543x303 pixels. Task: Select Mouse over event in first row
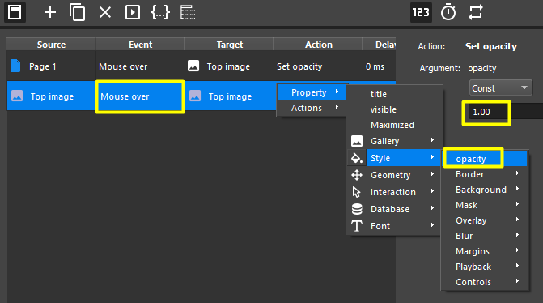click(140, 66)
